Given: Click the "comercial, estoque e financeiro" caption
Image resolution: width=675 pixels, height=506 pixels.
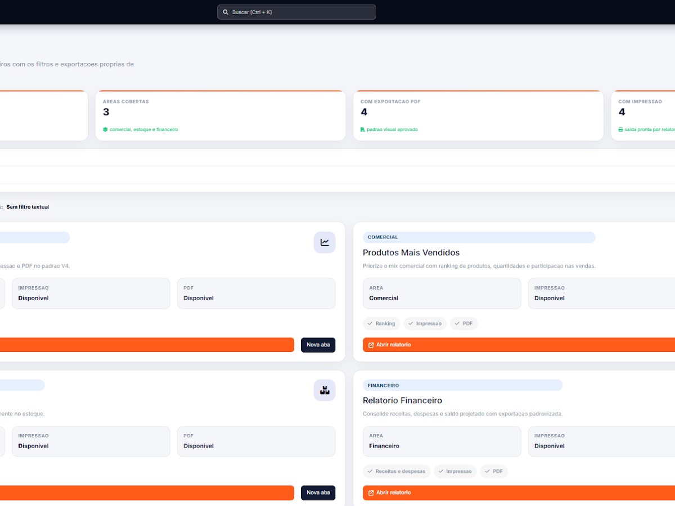Looking at the screenshot, I should tap(143, 129).
